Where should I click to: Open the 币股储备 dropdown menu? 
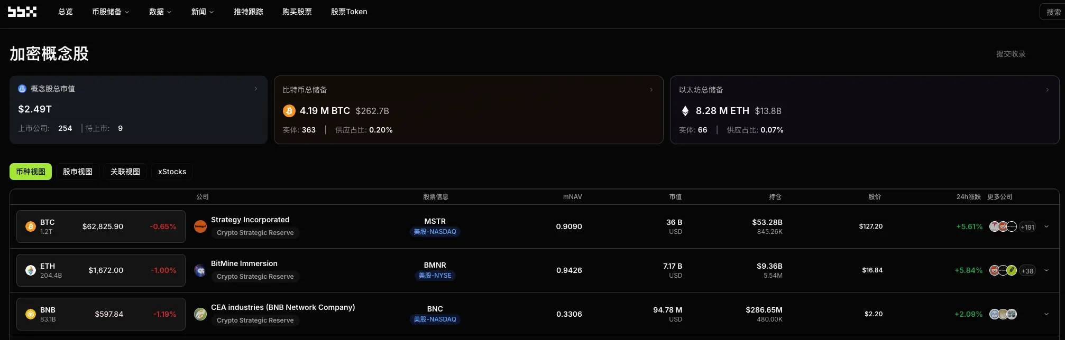click(111, 12)
